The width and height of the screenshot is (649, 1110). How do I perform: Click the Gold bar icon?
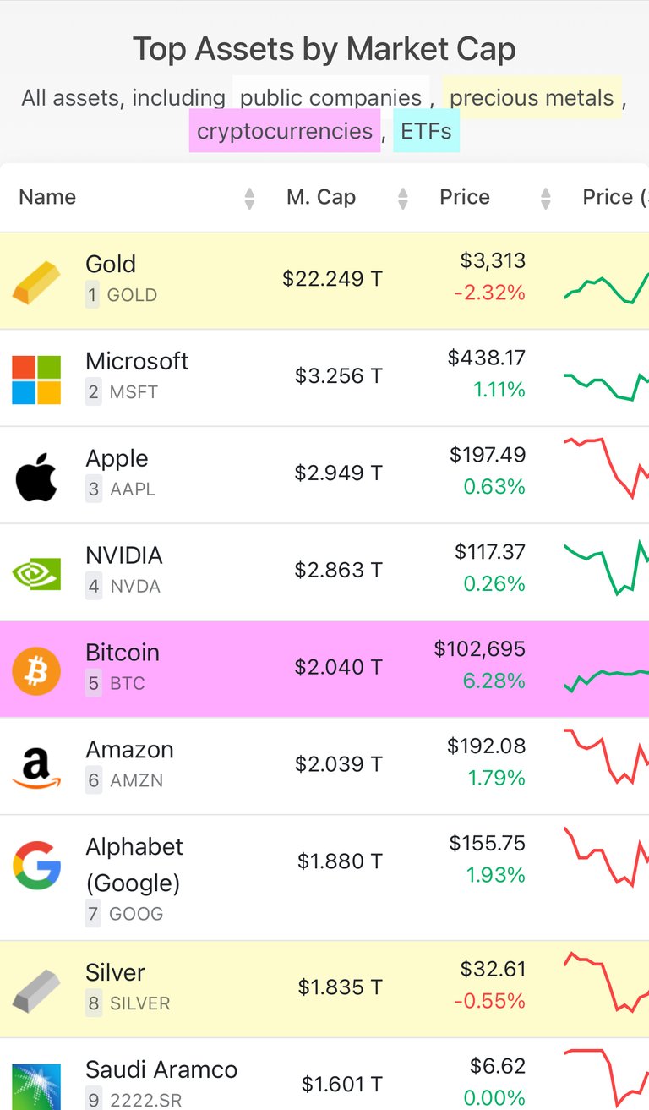pyautogui.click(x=36, y=282)
